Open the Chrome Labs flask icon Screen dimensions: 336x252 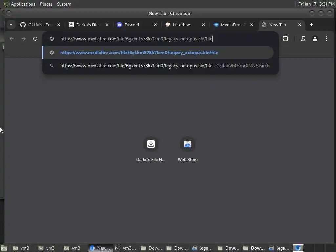point(303,39)
